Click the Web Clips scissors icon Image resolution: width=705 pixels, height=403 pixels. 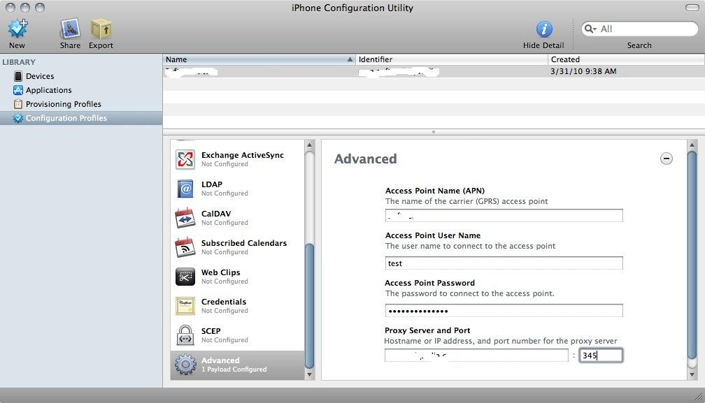pyautogui.click(x=185, y=277)
